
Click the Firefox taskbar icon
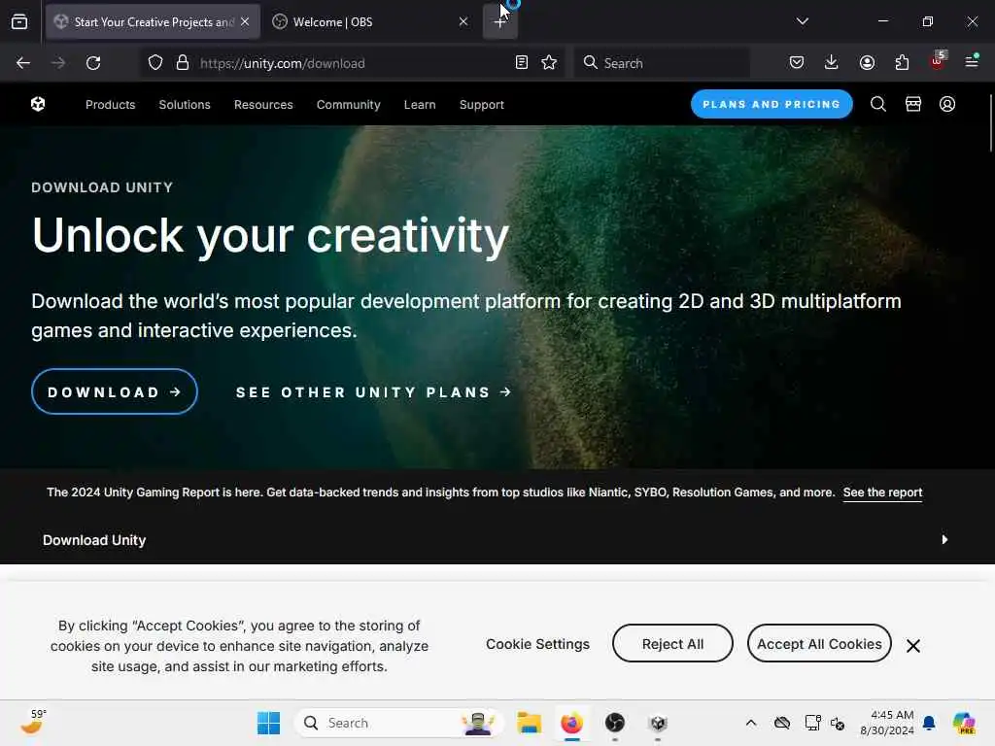571,723
